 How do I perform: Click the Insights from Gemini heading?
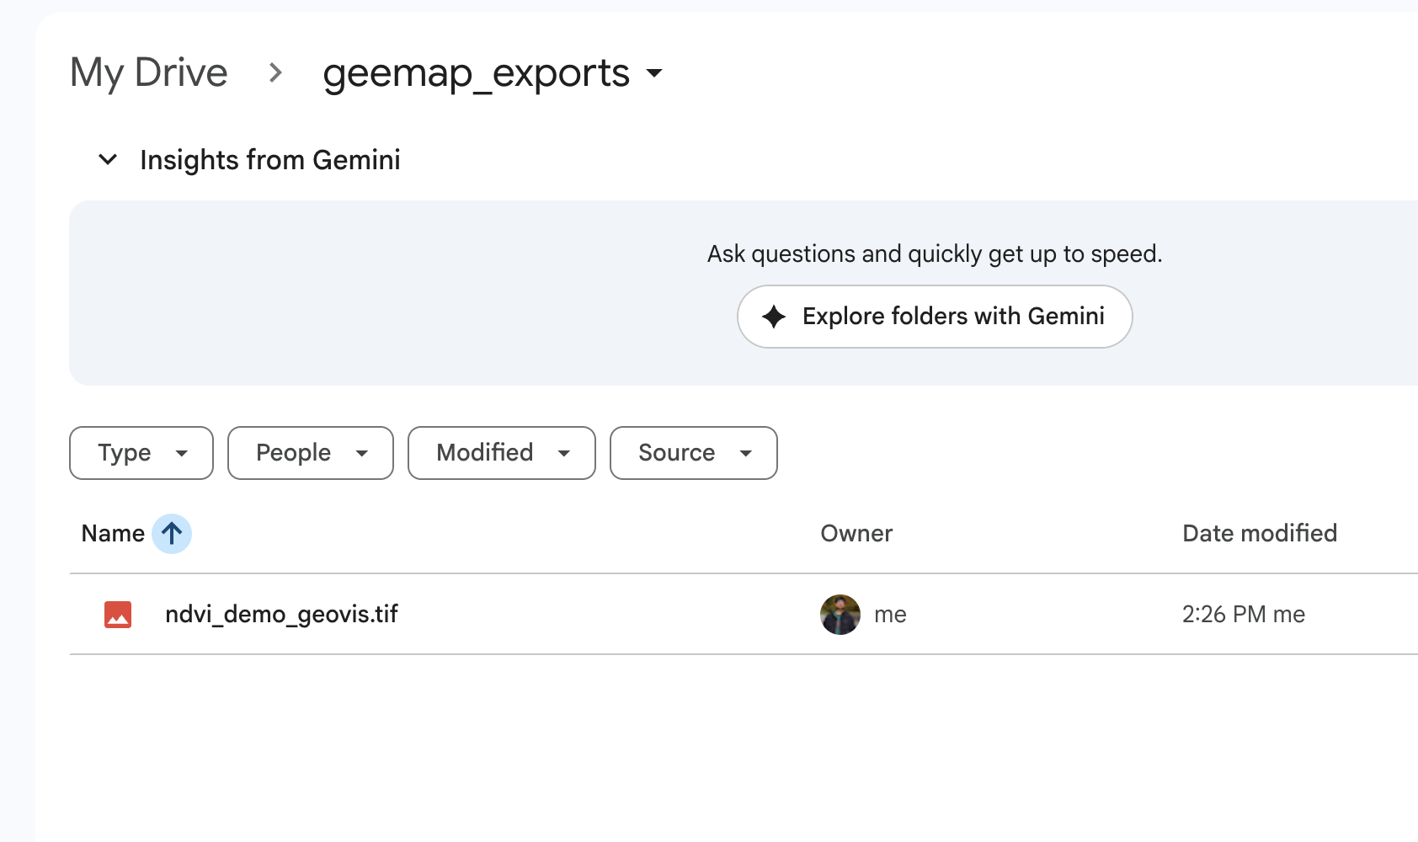point(270,160)
